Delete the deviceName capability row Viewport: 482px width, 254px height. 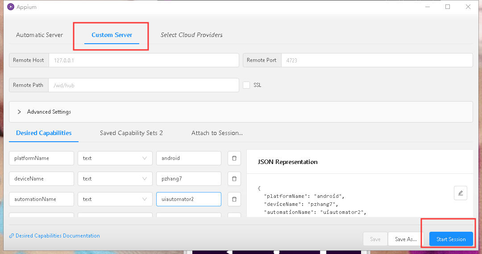point(234,179)
